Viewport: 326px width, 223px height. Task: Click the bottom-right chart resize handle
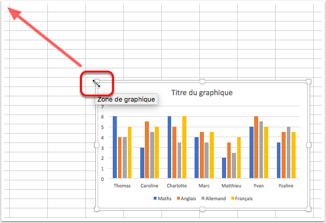point(308,210)
